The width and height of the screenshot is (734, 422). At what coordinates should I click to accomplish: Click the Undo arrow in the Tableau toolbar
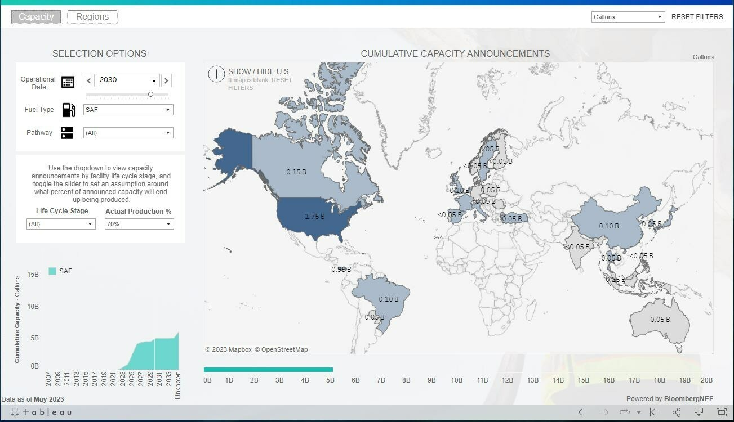(582, 412)
